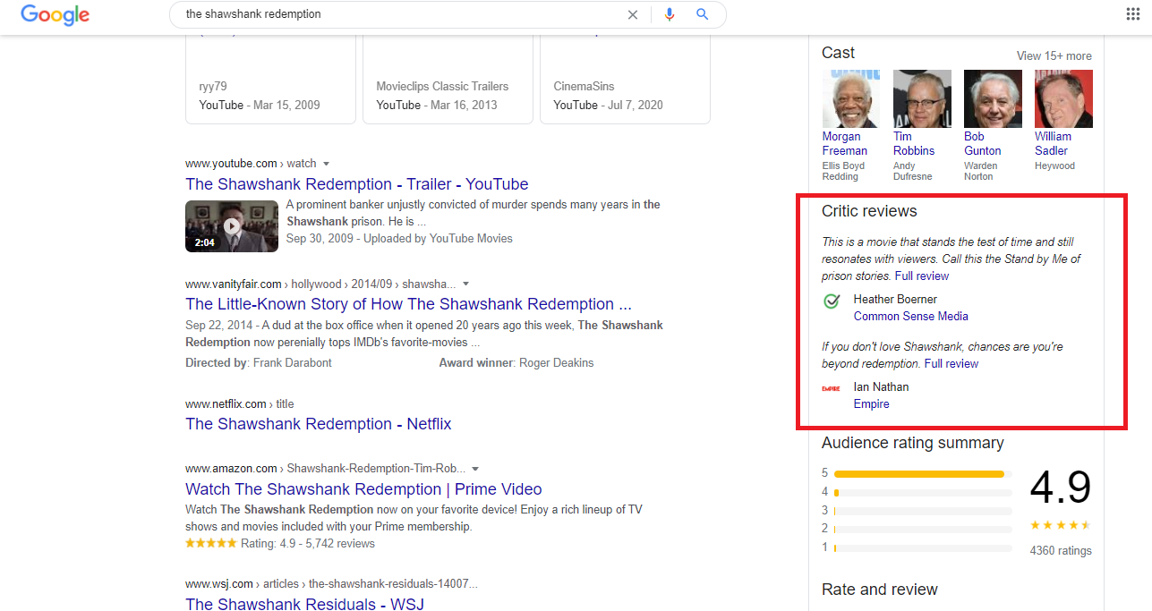The image size is (1152, 611).
Task: Click the Empire magazine logo icon
Action: (x=831, y=388)
